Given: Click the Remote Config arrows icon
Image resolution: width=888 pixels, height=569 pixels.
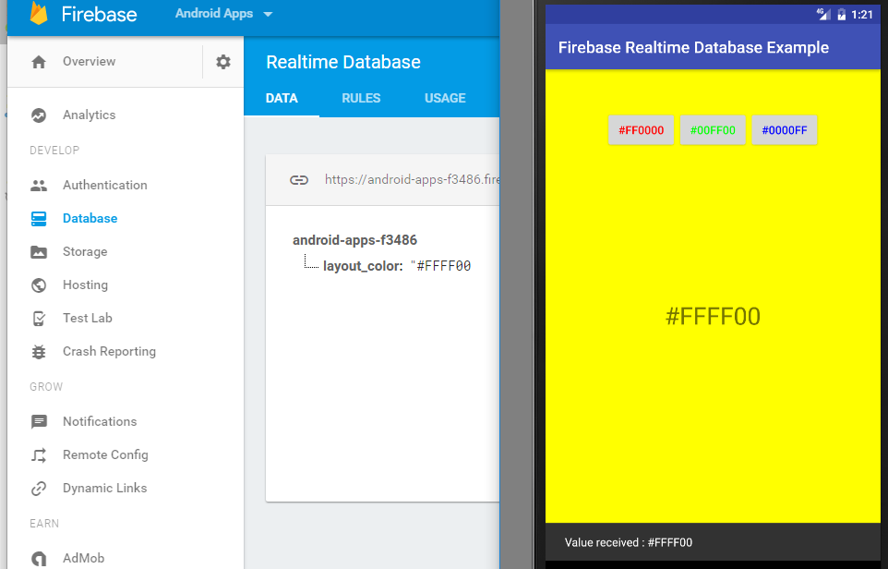Looking at the screenshot, I should [39, 455].
